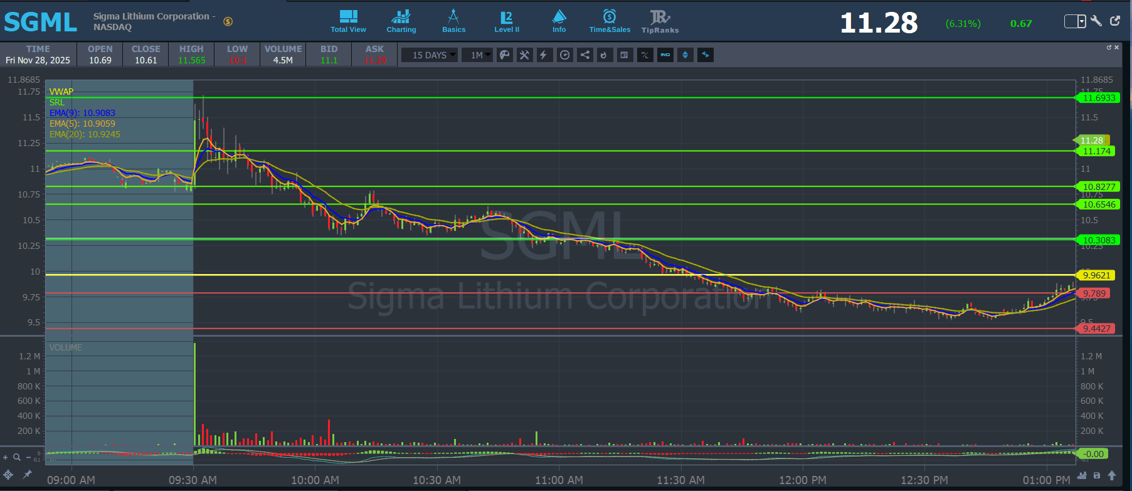Viewport: 1132px width, 491px height.
Task: Click the EMA(9): 10.9083 indicator label
Action: 82,113
